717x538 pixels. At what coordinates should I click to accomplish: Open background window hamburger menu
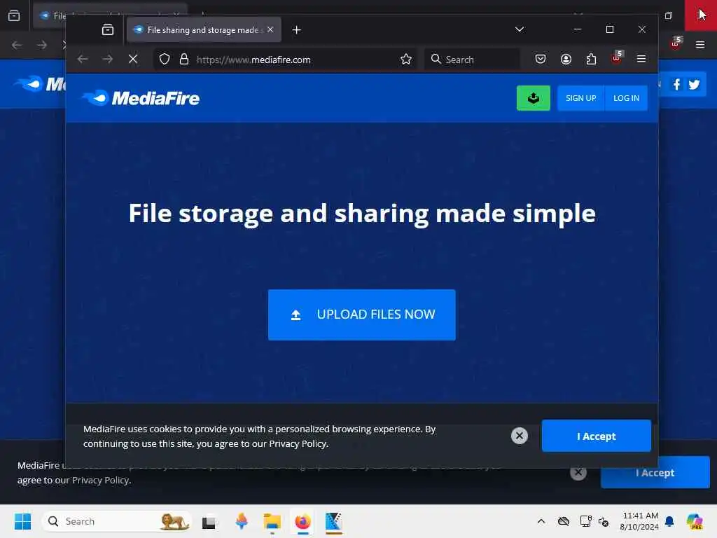click(x=699, y=44)
